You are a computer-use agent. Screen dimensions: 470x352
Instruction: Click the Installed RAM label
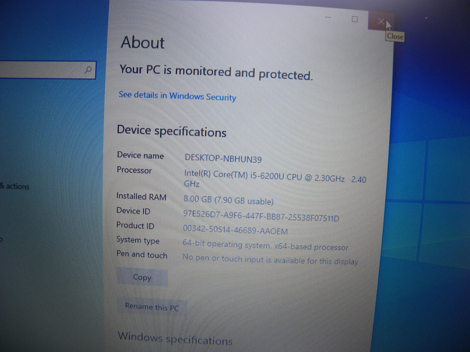coord(141,196)
